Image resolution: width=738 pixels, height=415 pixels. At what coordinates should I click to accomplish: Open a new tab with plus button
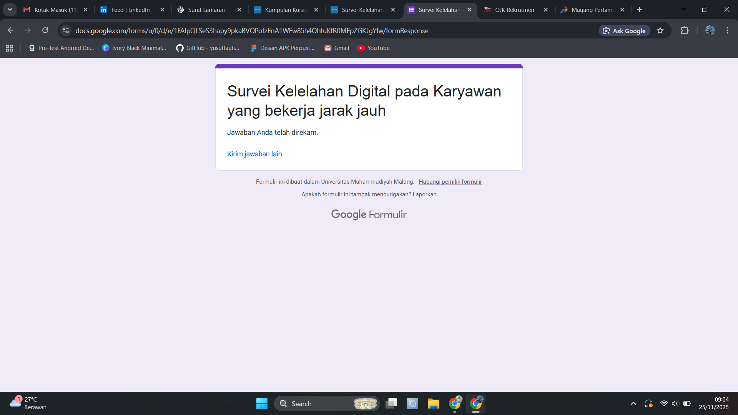640,10
